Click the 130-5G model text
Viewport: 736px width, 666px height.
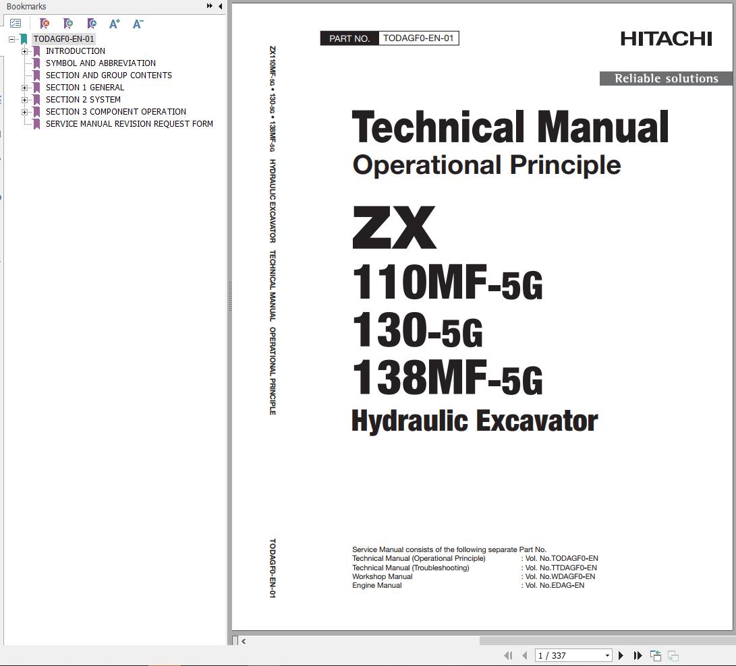point(418,330)
